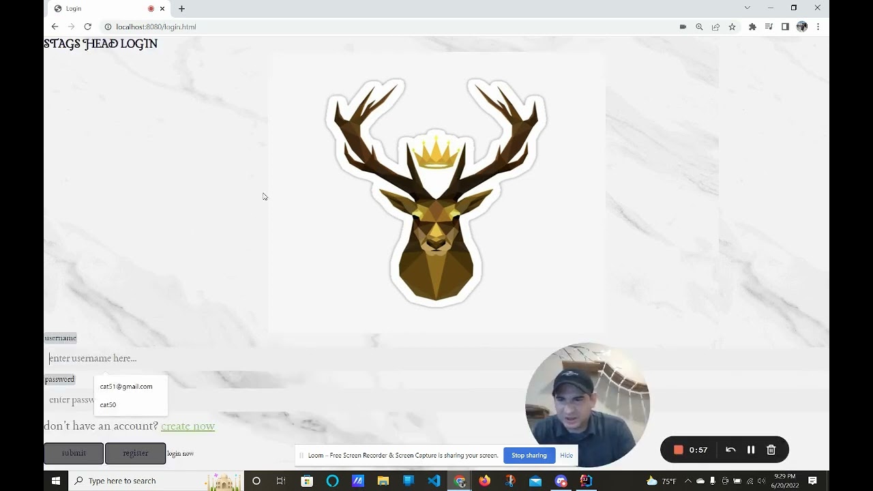The height and width of the screenshot is (491, 873).
Task: Click the register button
Action: (x=135, y=453)
